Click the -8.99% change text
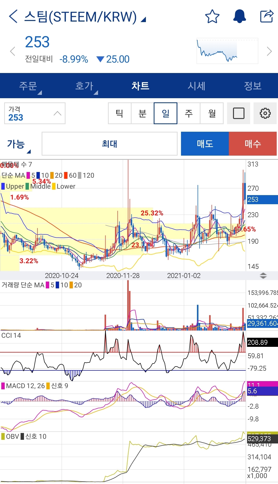The height and width of the screenshot is (484, 278). pyautogui.click(x=74, y=59)
